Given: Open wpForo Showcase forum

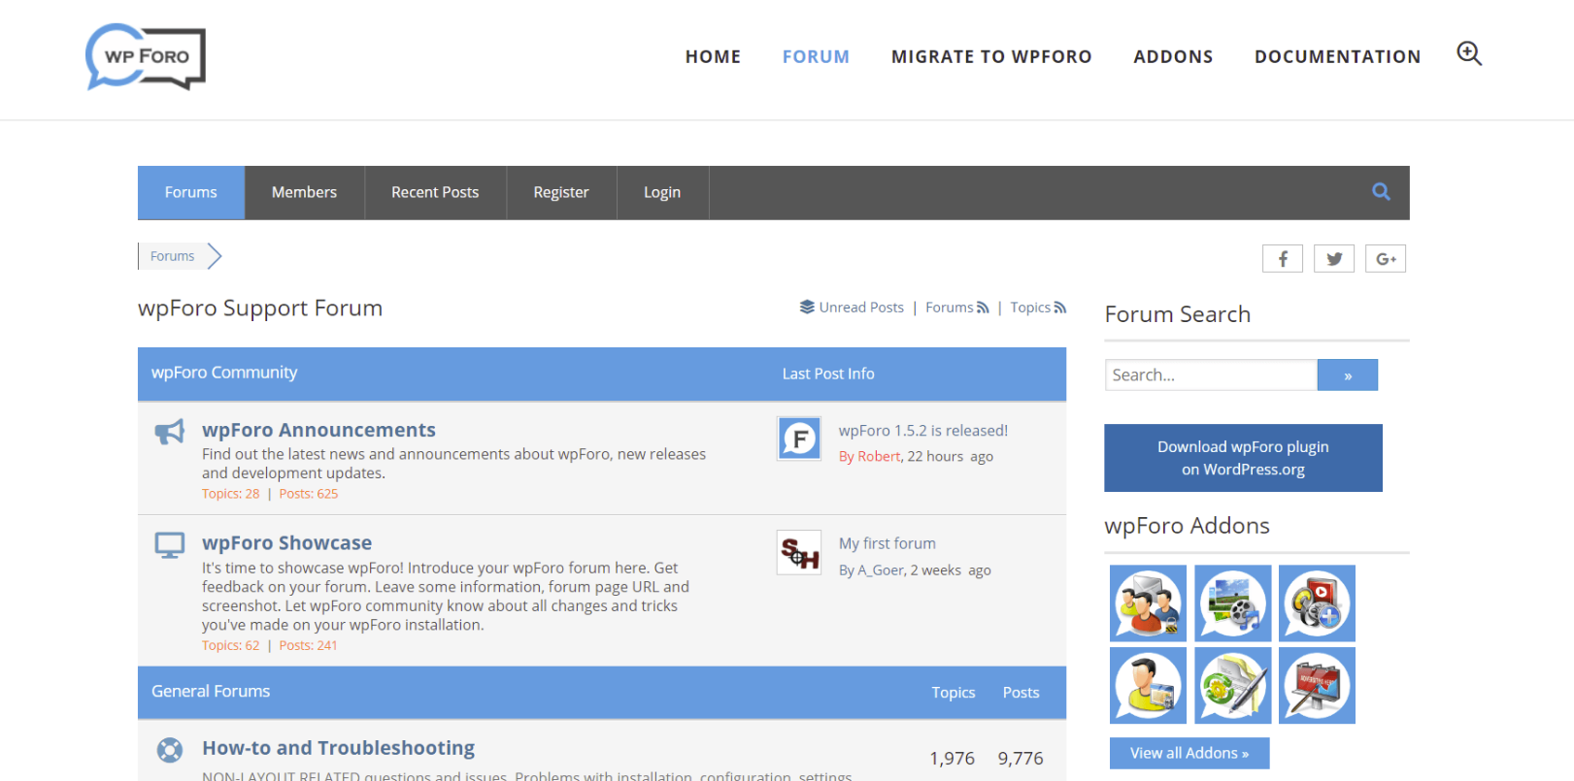Looking at the screenshot, I should click(x=286, y=543).
